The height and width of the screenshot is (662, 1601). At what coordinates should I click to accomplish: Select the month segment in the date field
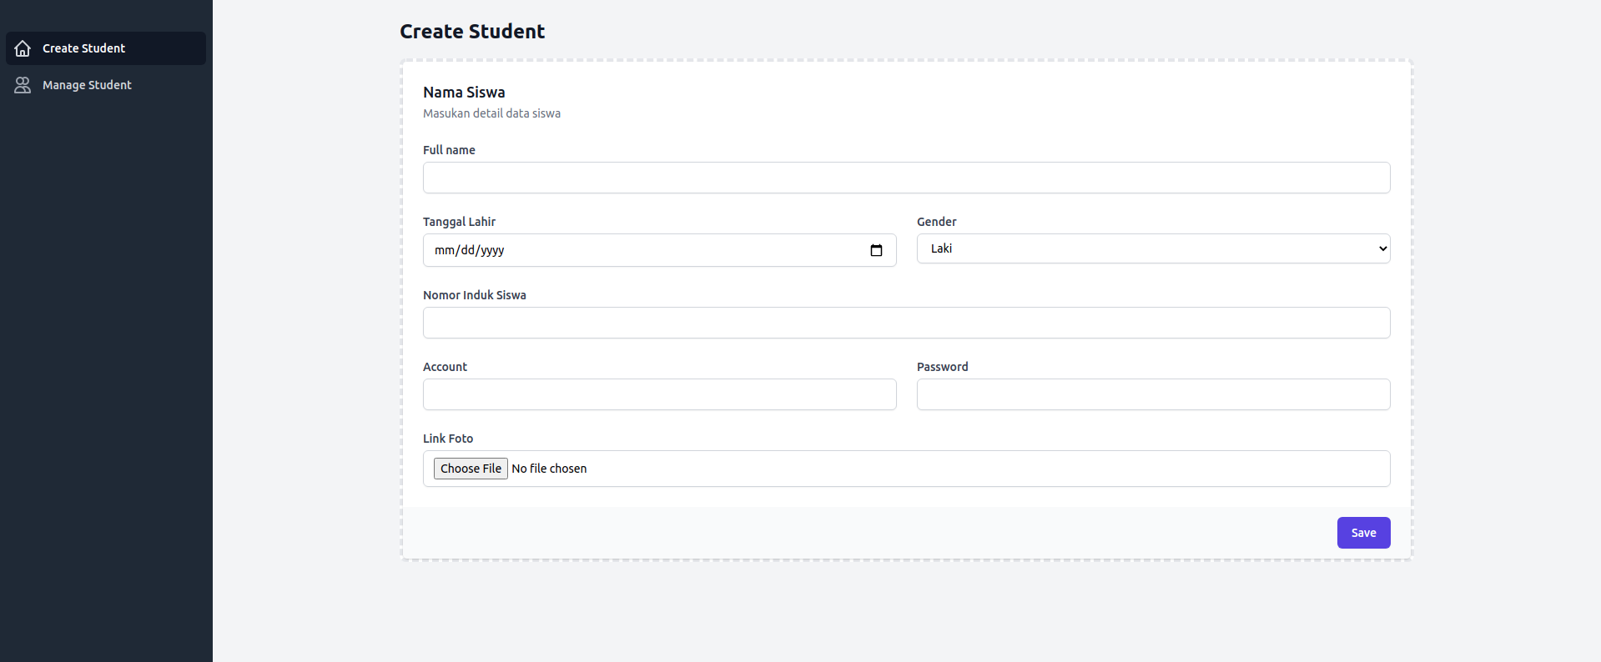tap(444, 250)
